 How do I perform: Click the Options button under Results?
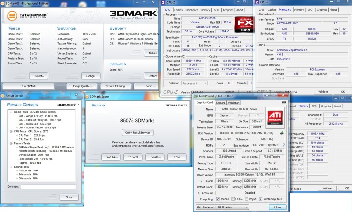pos(152,76)
